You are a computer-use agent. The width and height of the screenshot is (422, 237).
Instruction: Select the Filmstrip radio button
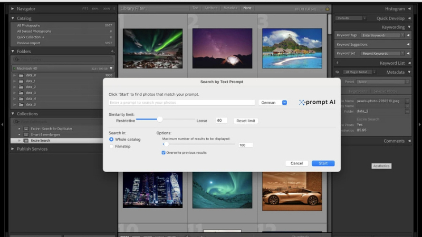coord(111,146)
